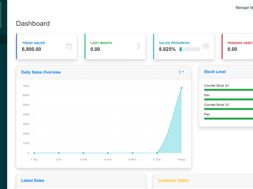Click the calendar icon in Today Sales card
This screenshot has height=189, width=253.
click(69, 46)
